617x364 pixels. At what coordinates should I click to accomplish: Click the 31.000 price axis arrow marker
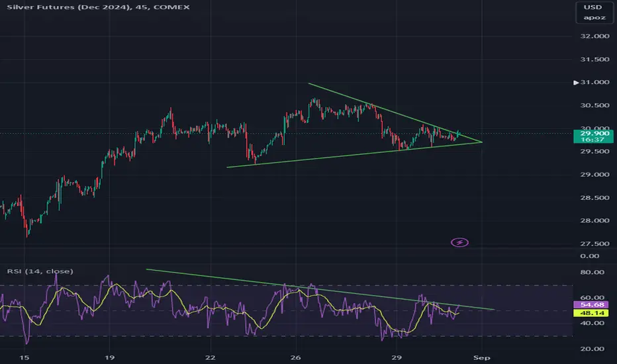tap(576, 83)
